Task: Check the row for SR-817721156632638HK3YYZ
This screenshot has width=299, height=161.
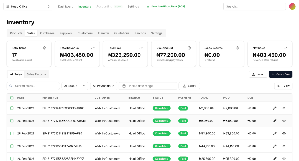Action: pyautogui.click(x=12, y=159)
